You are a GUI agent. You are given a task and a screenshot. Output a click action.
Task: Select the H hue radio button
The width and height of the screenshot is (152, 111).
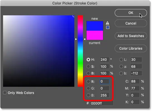coord(88,59)
